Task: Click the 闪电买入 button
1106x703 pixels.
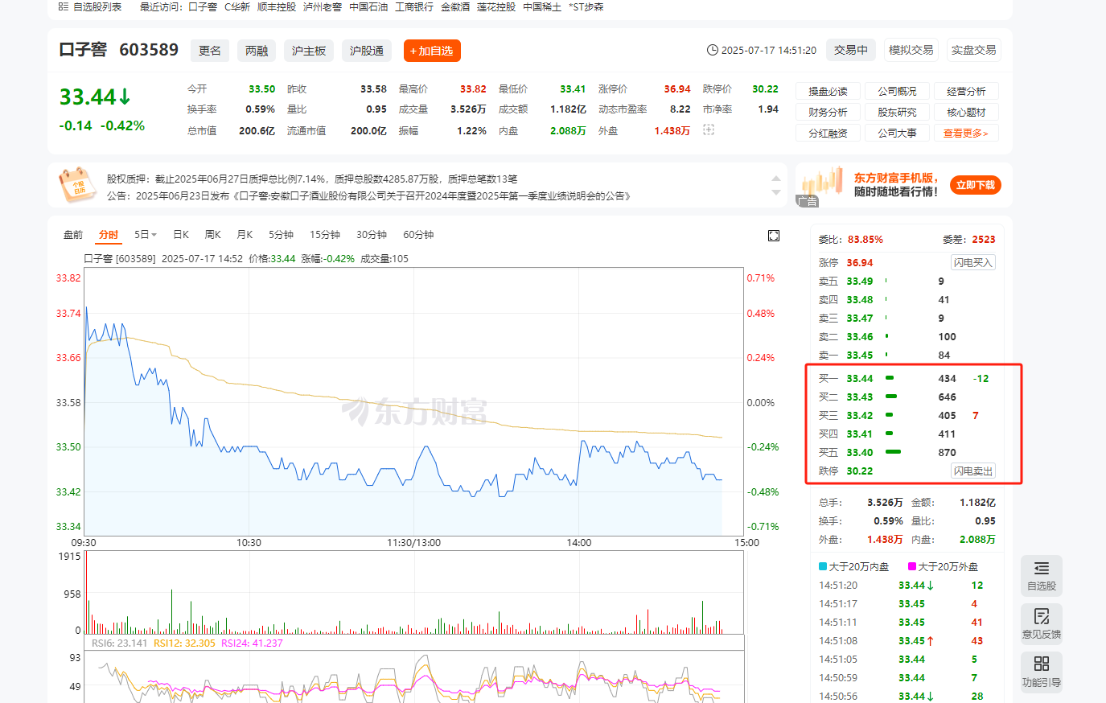Action: coord(973,262)
